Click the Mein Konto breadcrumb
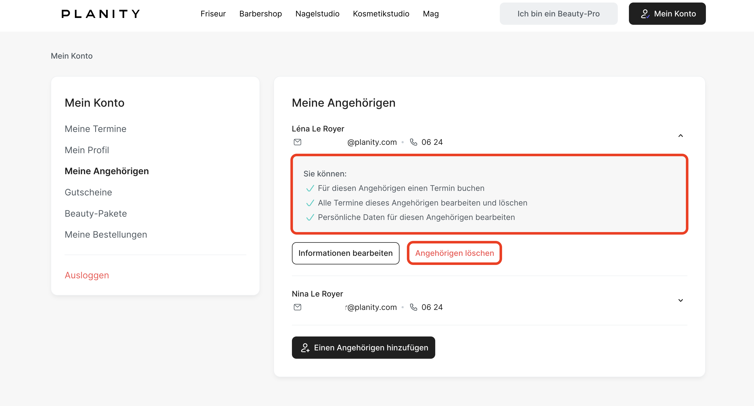Viewport: 754px width, 406px height. tap(71, 56)
